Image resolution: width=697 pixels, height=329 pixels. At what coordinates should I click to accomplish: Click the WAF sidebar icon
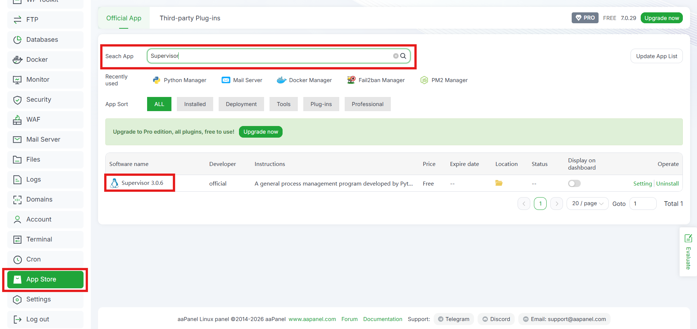click(x=17, y=119)
